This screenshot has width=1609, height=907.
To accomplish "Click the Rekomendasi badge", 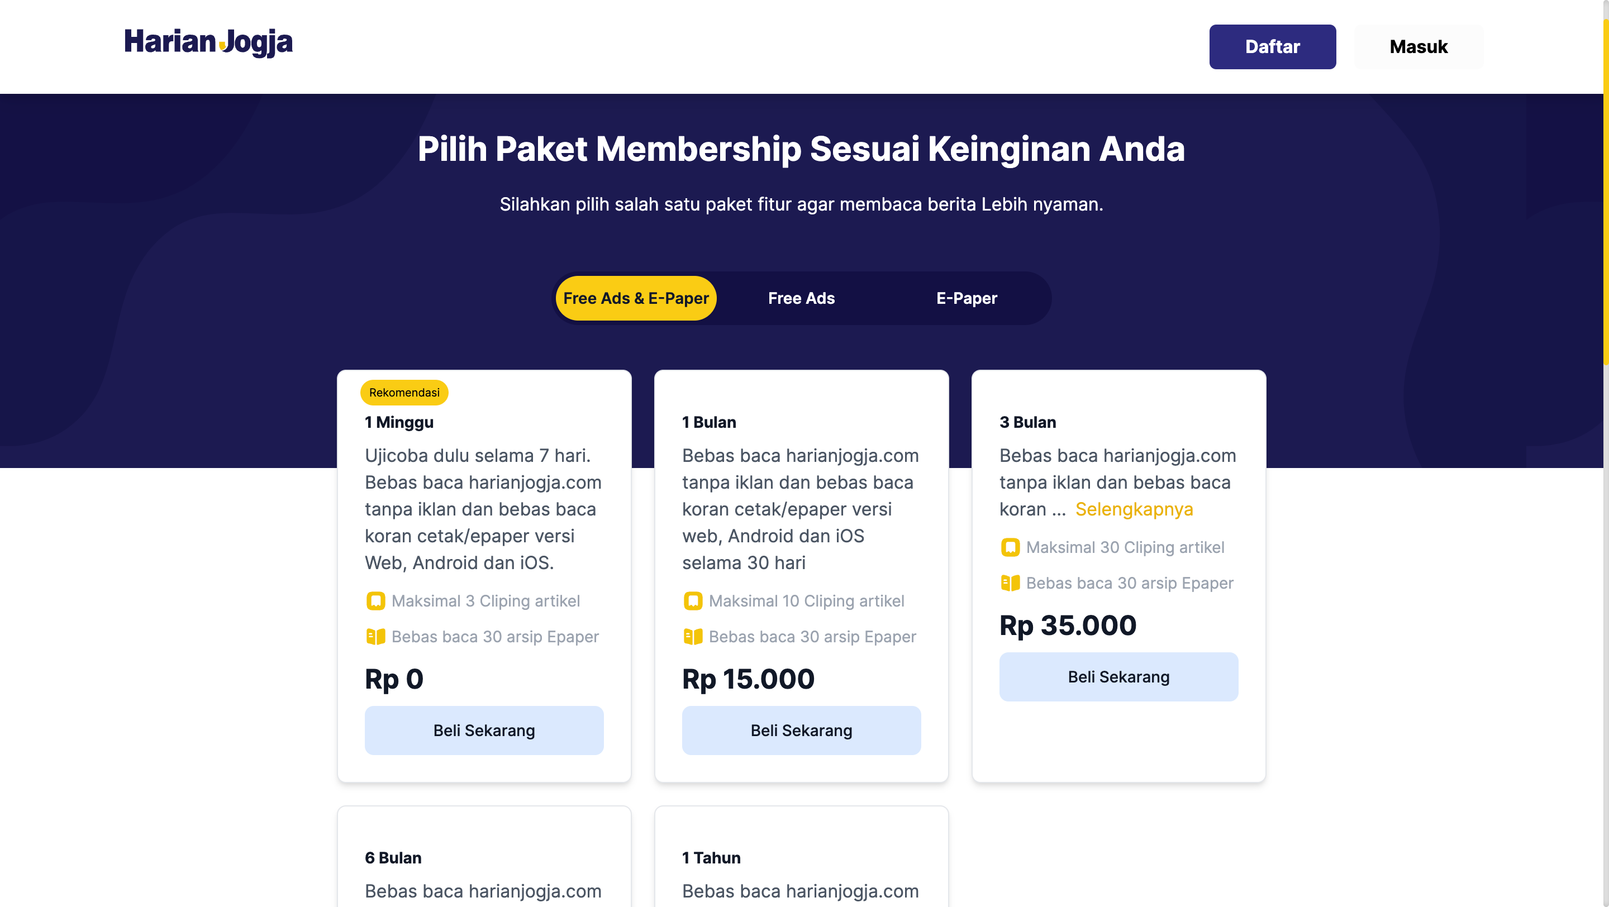I will [404, 393].
